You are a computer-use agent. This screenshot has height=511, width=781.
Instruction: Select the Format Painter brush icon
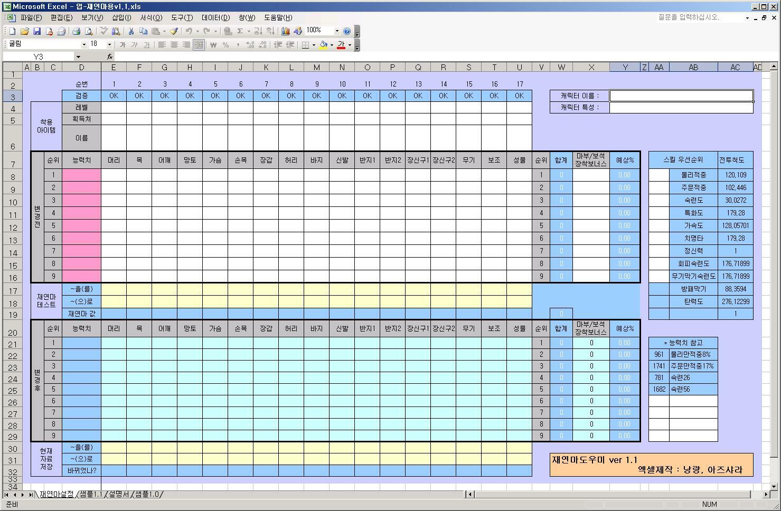click(174, 31)
